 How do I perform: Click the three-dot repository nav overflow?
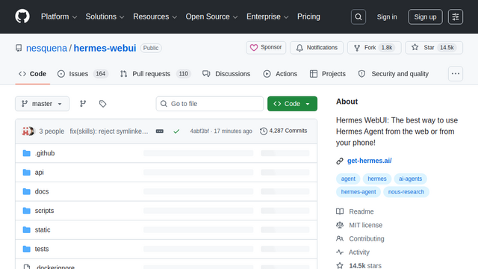[456, 74]
